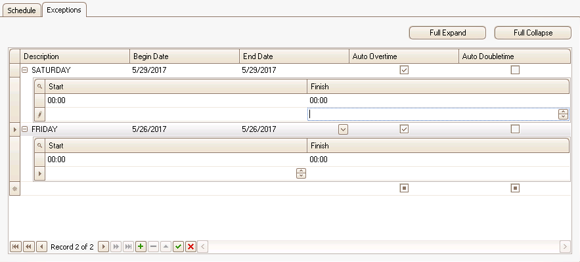Toggle Auto Overtime for SATURDAY

405,70
